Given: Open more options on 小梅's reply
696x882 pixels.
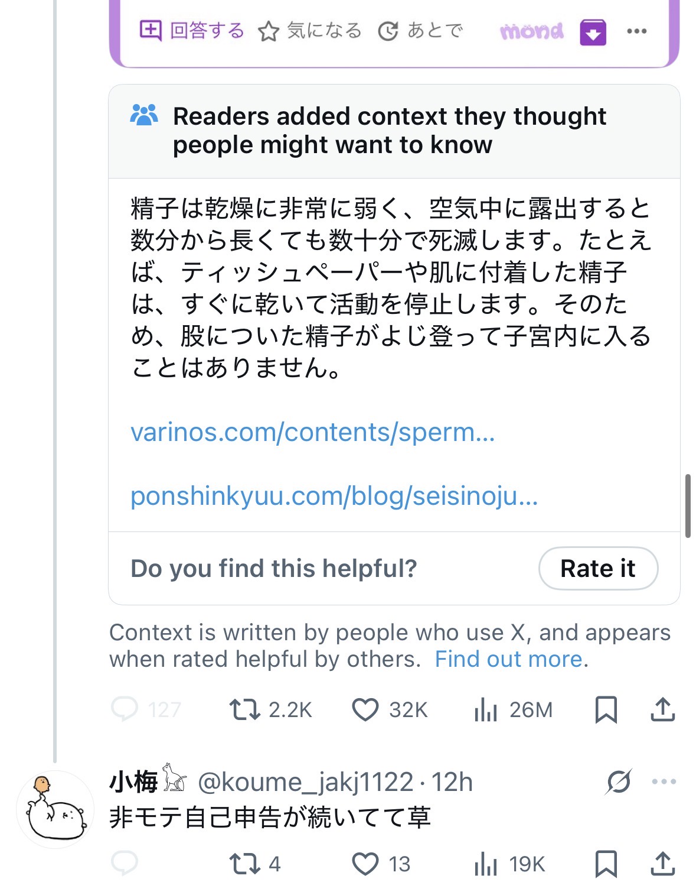Looking at the screenshot, I should point(664,782).
